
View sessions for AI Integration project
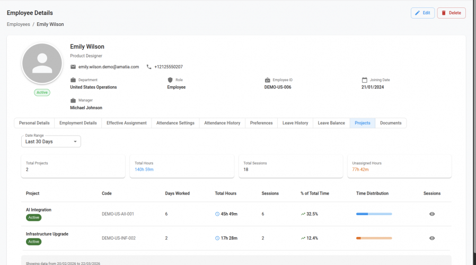coord(432,214)
